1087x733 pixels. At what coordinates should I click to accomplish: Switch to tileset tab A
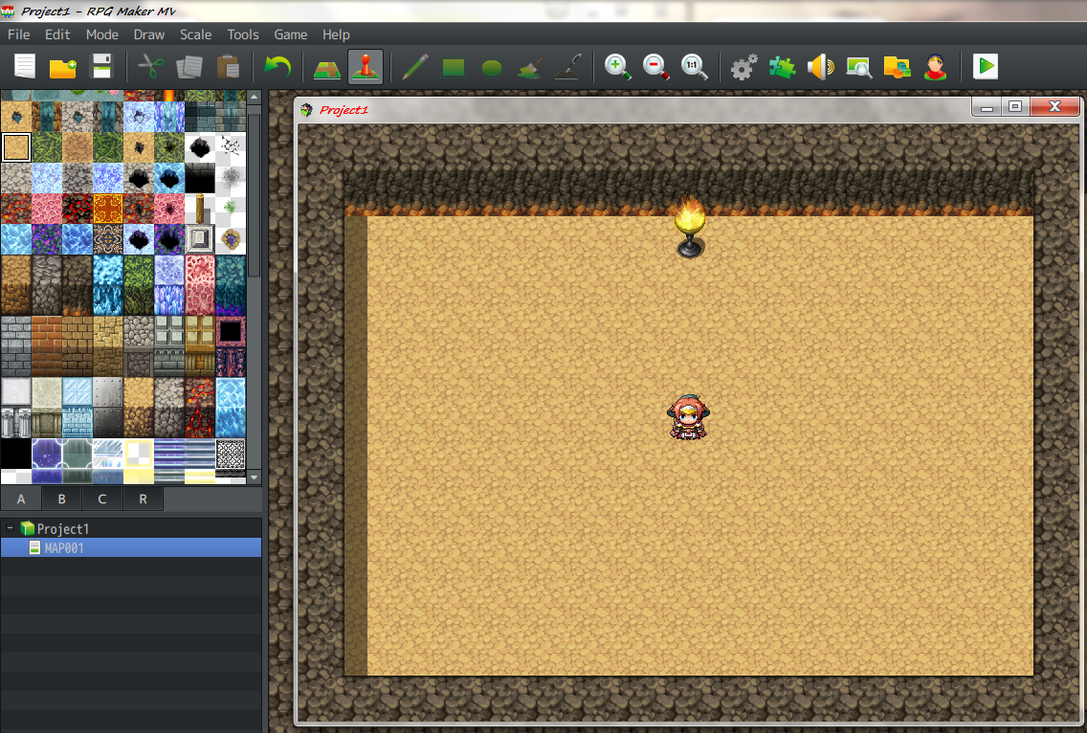tap(21, 499)
